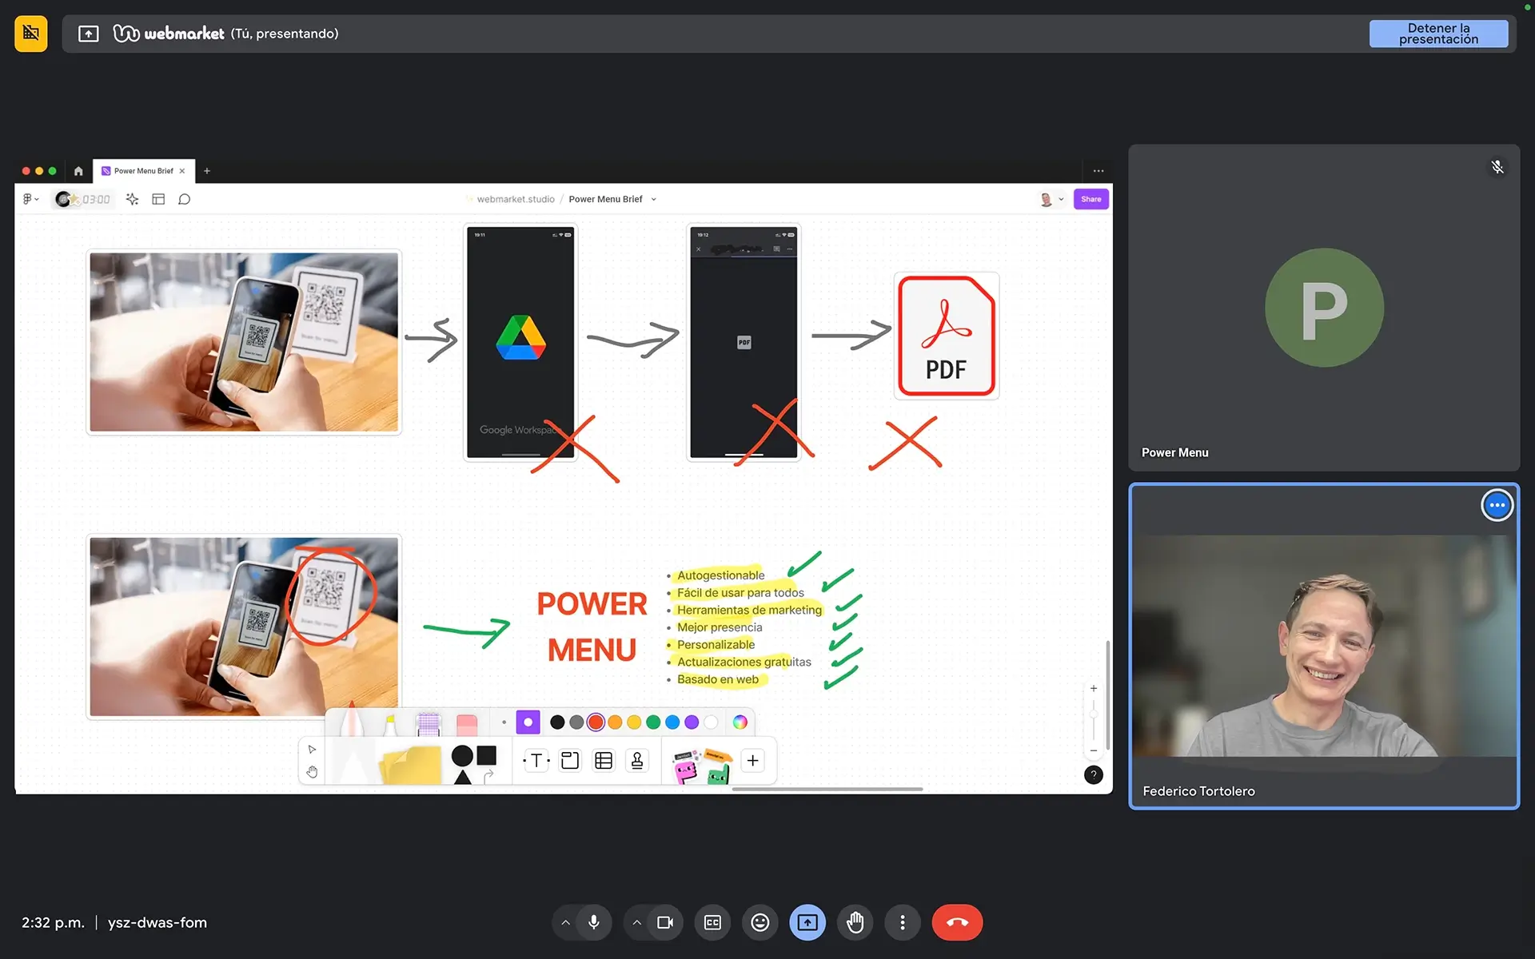The width and height of the screenshot is (1535, 959).
Task: Pick the orange color swatch
Action: pyautogui.click(x=615, y=722)
